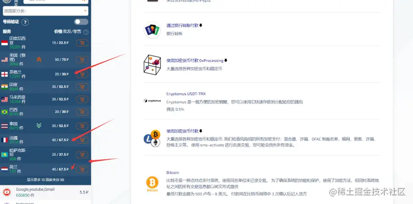Image resolution: width=413 pixels, height=204 pixels.
Task: Add Indonesia number to cart
Action: [x=82, y=43]
